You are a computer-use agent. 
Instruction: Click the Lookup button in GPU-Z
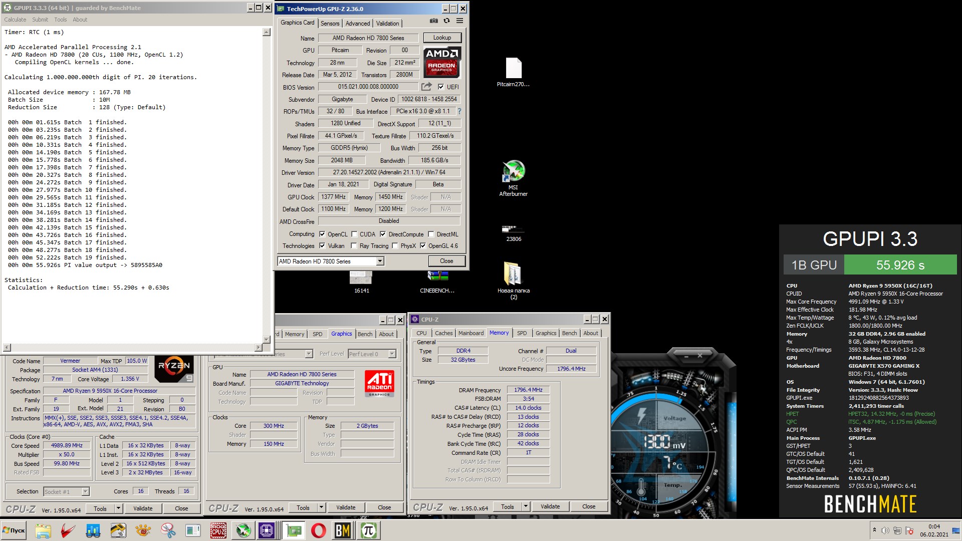(x=442, y=38)
